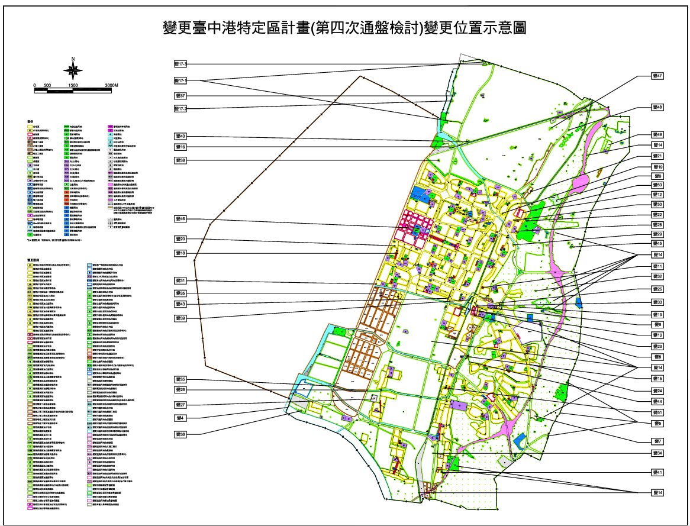
Task: Click the 變41 label box
Action: (657, 473)
